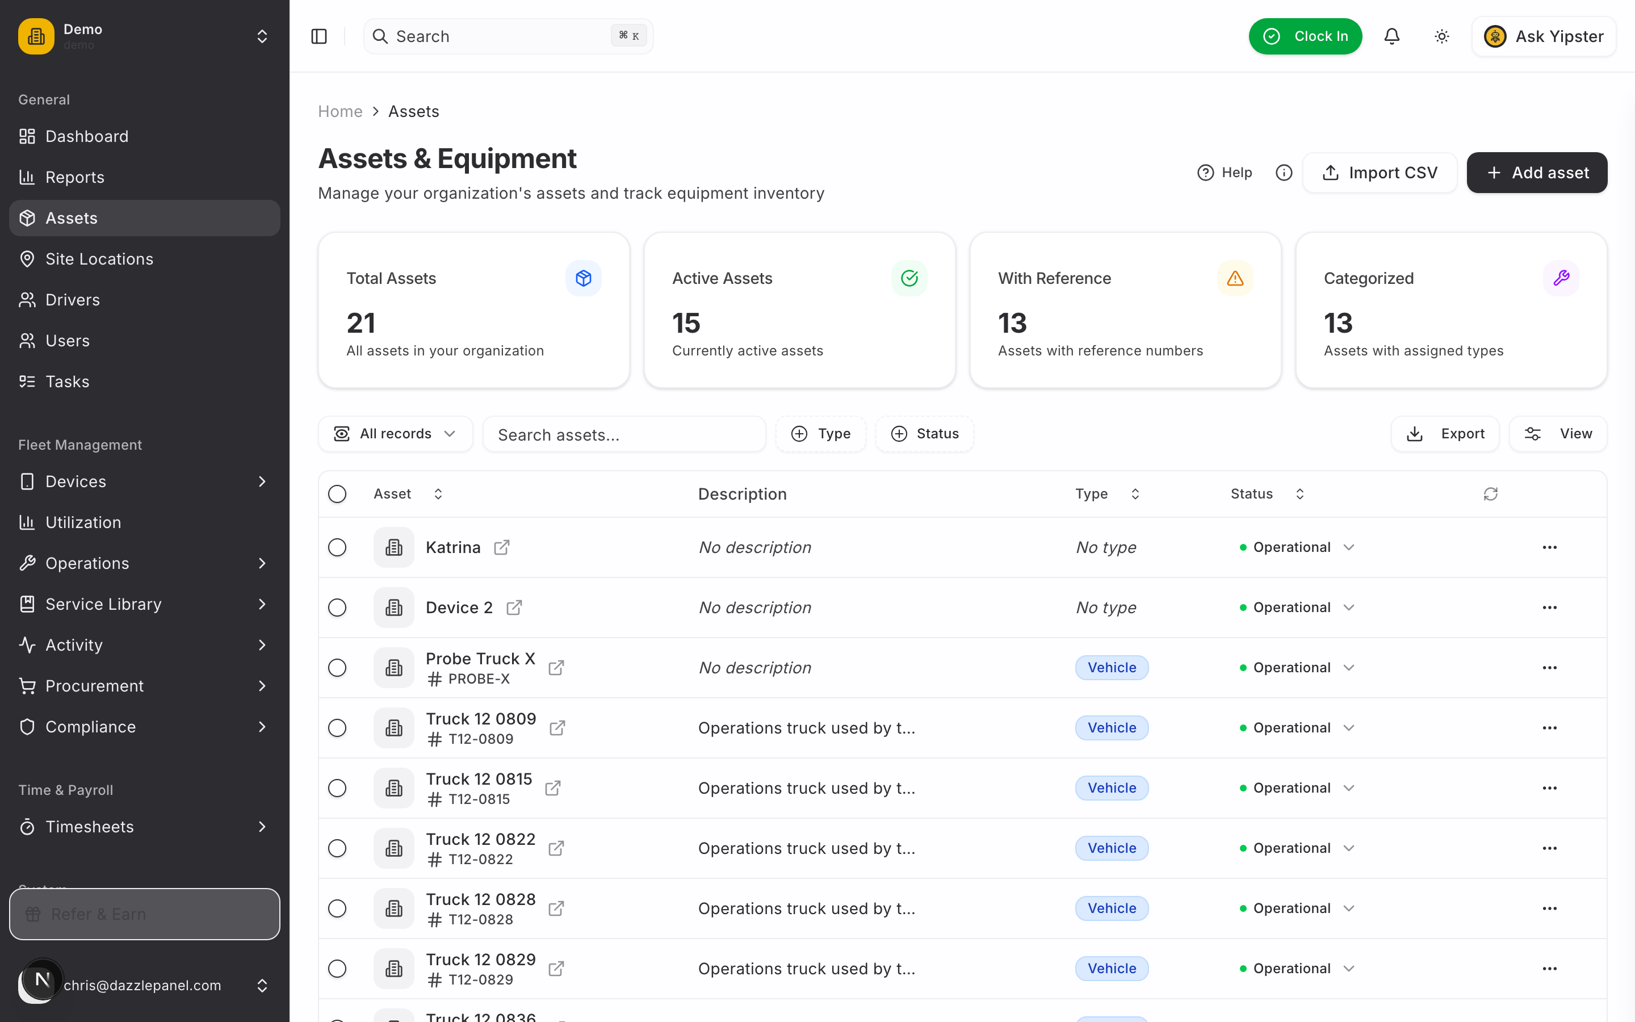This screenshot has width=1635, height=1022.
Task: Sort the table by Asset column
Action: [408, 494]
